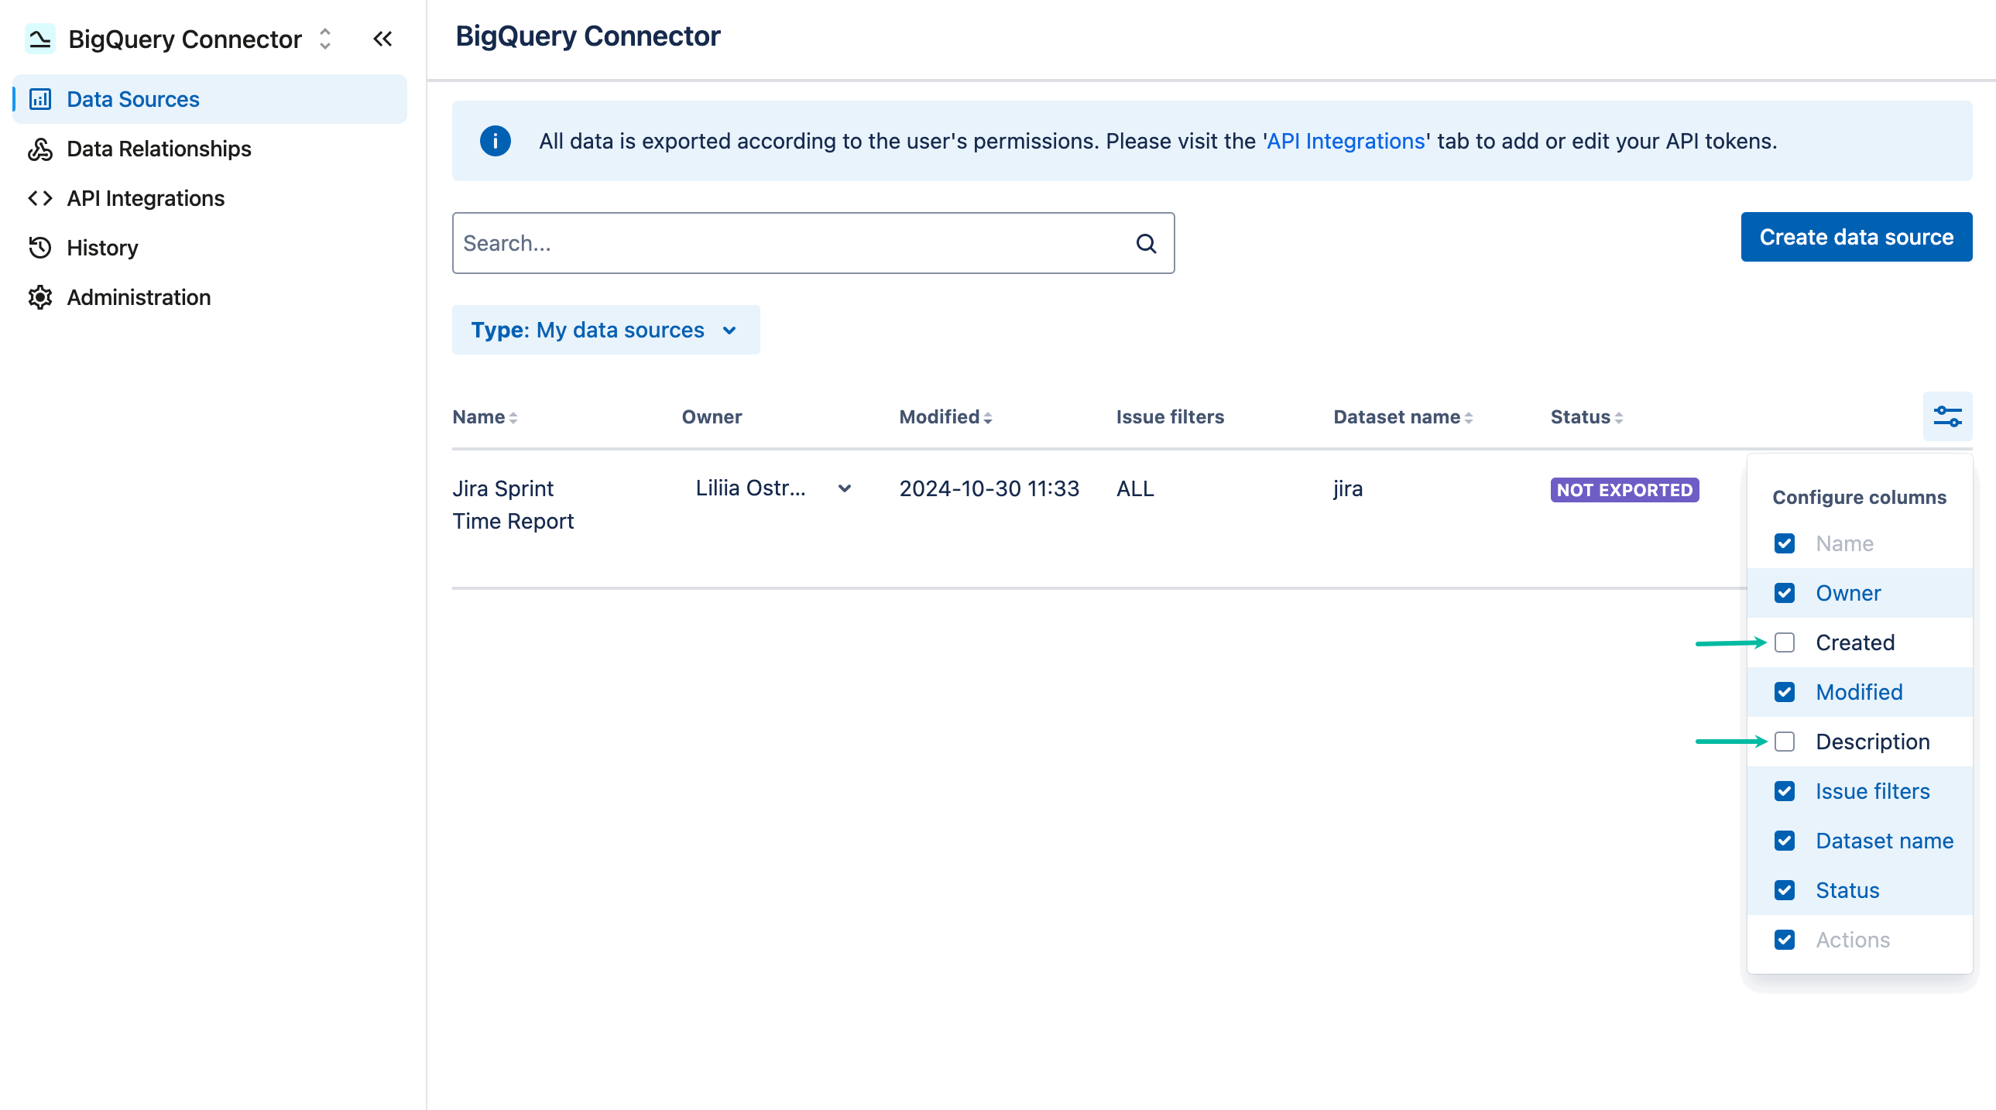The width and height of the screenshot is (1996, 1110).
Task: Click the BigQuery Connector app logo
Action: 39,38
